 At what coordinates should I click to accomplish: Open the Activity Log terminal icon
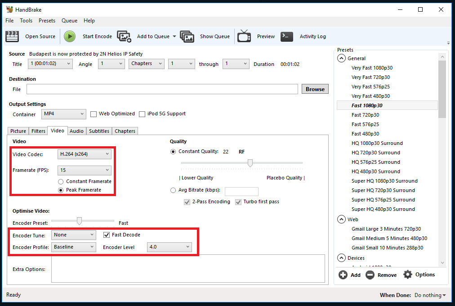(287, 36)
